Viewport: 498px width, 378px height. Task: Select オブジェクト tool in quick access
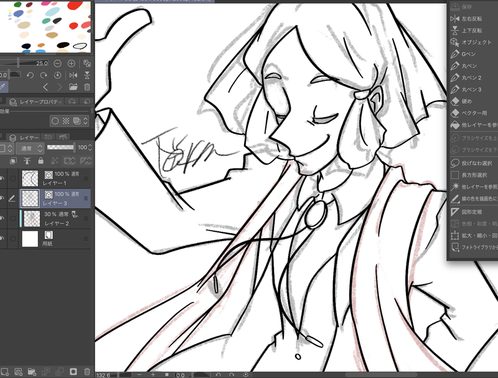[473, 42]
